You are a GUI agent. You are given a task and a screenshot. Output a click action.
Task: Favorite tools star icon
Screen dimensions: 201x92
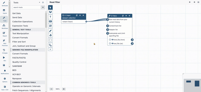tap(43, 3)
